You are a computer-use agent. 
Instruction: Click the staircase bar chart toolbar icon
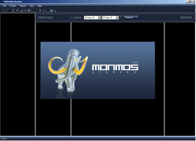click(x=29, y=10)
